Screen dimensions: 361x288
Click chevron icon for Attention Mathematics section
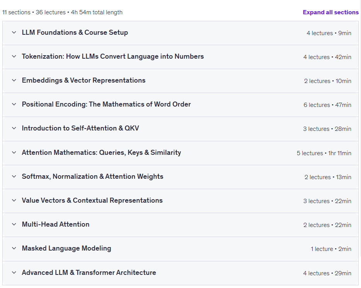14,152
